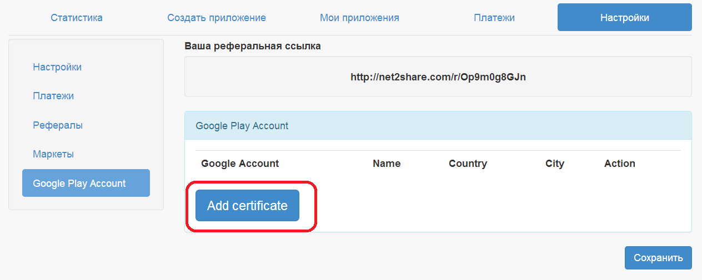
Task: Click the Add certificate button
Action: pos(247,206)
